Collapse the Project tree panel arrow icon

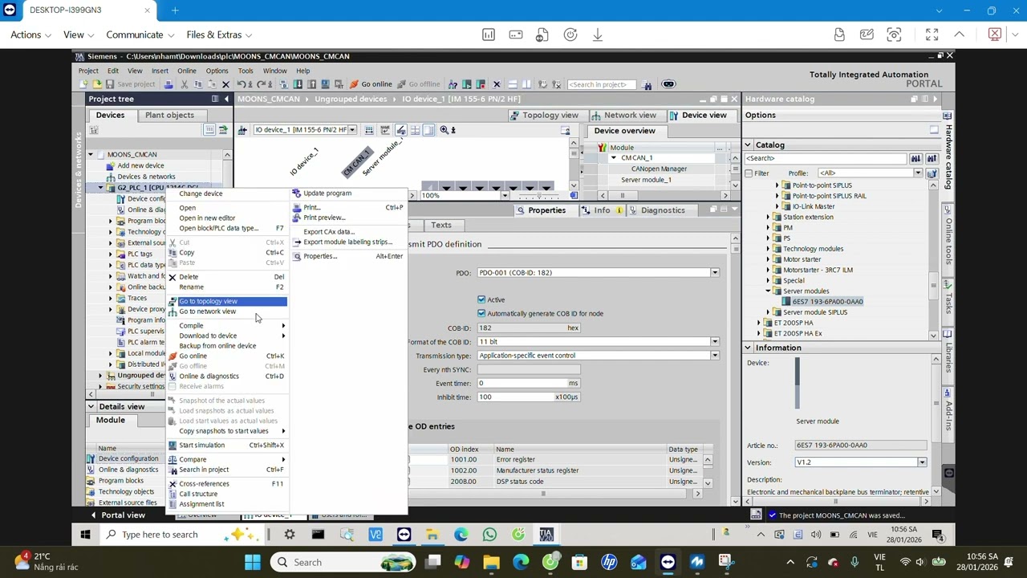click(226, 99)
